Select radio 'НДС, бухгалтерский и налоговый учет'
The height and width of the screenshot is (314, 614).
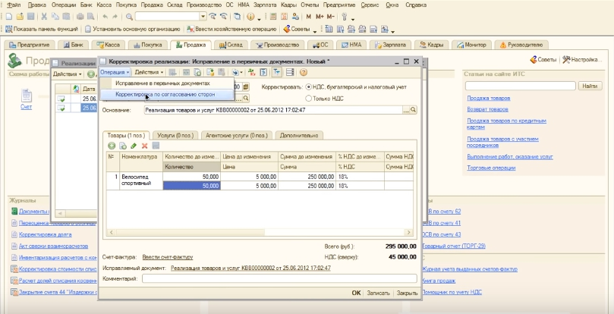tap(308, 87)
